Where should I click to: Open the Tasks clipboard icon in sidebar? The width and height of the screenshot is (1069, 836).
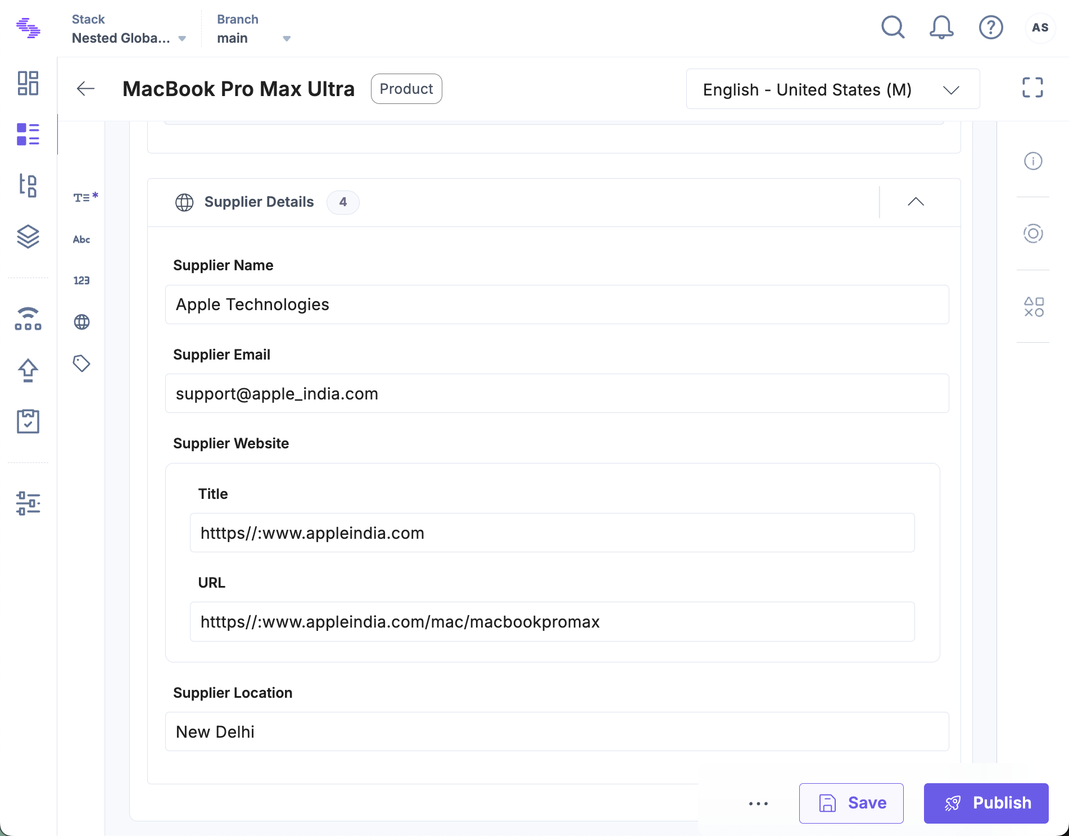[x=28, y=421]
